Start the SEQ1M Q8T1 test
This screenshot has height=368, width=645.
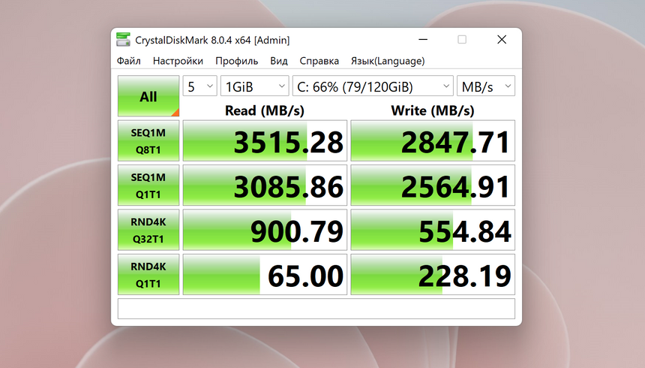[x=148, y=141]
